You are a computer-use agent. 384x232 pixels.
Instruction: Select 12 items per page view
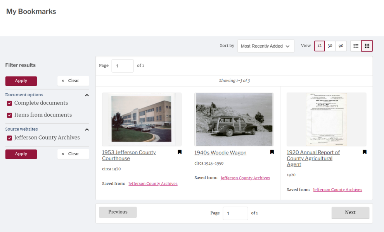(x=319, y=46)
